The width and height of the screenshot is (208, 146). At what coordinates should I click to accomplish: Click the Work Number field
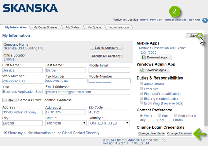click(23, 81)
